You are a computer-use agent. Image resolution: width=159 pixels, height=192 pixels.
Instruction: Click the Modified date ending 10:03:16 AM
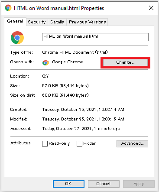click(x=83, y=119)
